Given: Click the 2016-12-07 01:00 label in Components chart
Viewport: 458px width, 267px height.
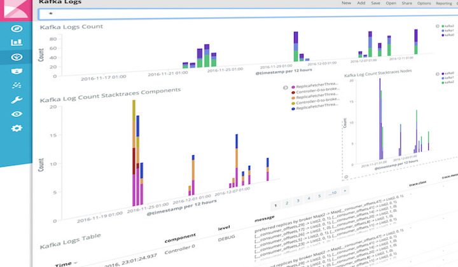Looking at the screenshot, I should click(232, 191).
